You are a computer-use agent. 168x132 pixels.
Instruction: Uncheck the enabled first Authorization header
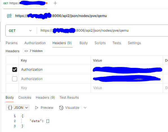click(x=15, y=70)
